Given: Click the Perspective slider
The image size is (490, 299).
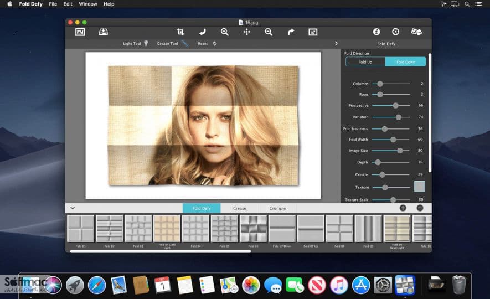Looking at the screenshot, I should 391,106.
